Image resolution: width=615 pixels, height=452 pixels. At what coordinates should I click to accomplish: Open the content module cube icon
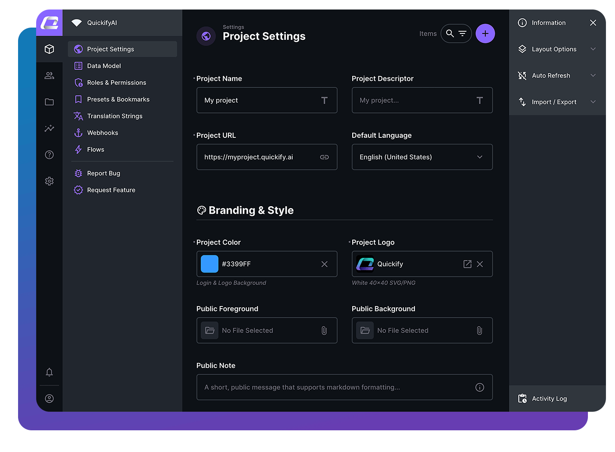pyautogui.click(x=49, y=49)
